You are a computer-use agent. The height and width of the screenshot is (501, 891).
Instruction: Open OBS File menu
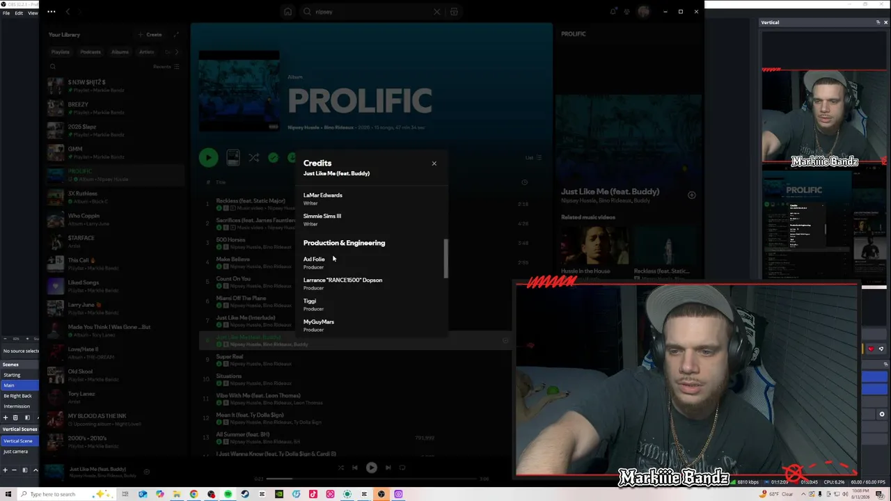(x=6, y=13)
